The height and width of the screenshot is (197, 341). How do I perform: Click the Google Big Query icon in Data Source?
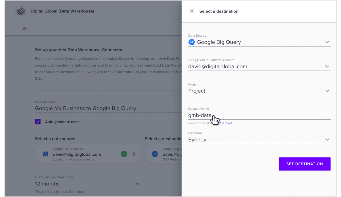[192, 42]
